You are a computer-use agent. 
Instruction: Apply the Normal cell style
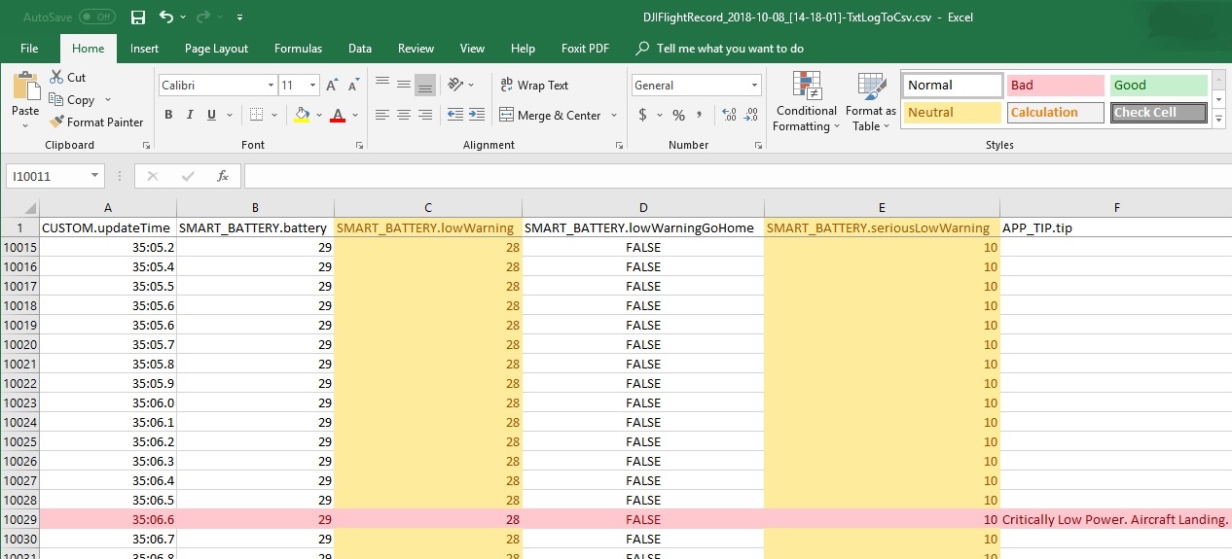(x=953, y=86)
